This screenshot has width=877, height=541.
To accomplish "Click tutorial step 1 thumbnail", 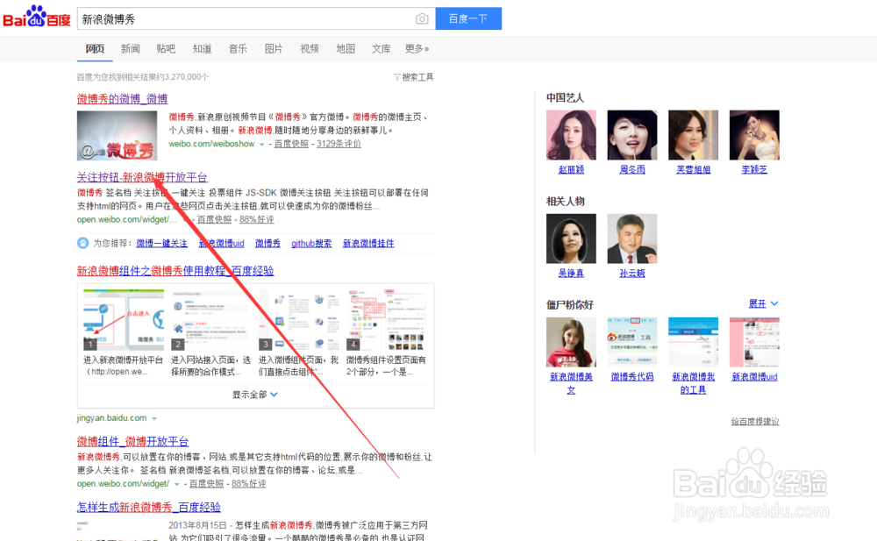I will click(x=124, y=319).
